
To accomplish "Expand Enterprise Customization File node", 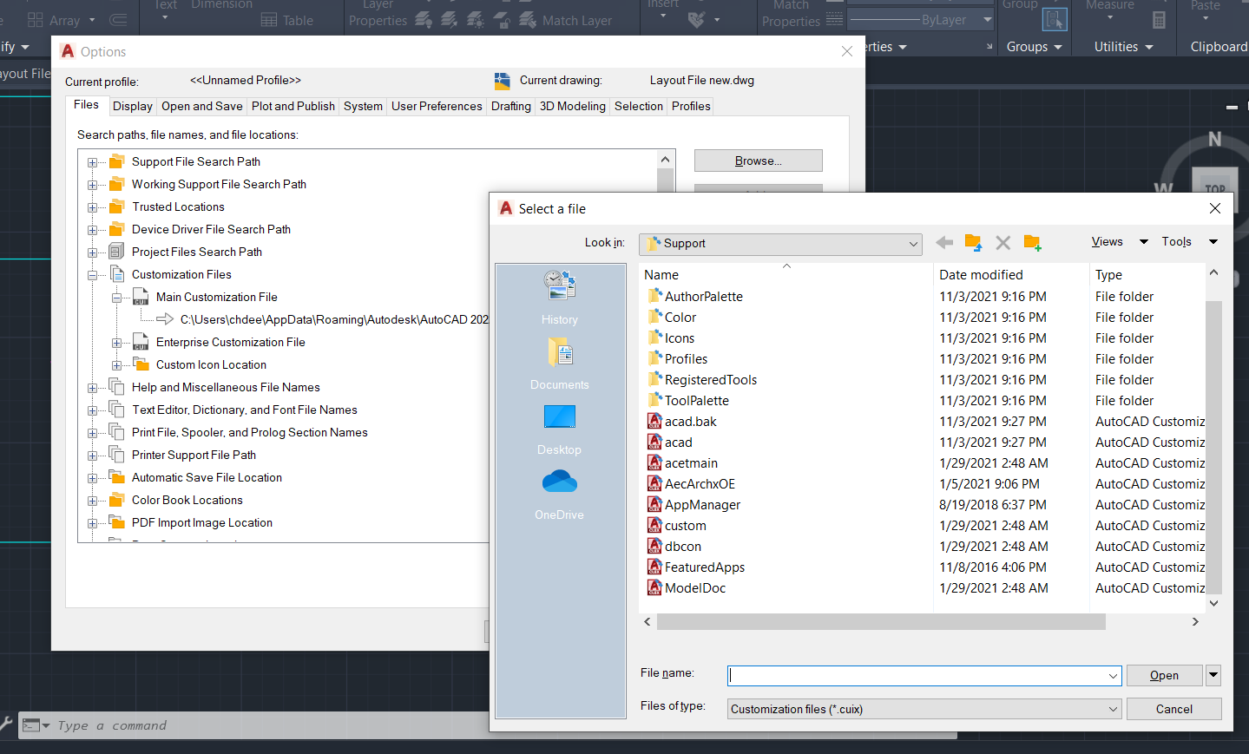I will coord(116,343).
